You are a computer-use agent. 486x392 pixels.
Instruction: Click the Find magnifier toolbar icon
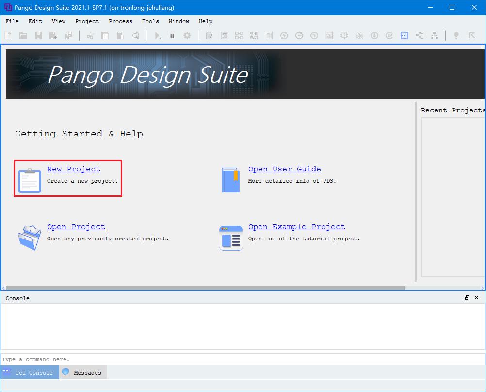click(135, 35)
